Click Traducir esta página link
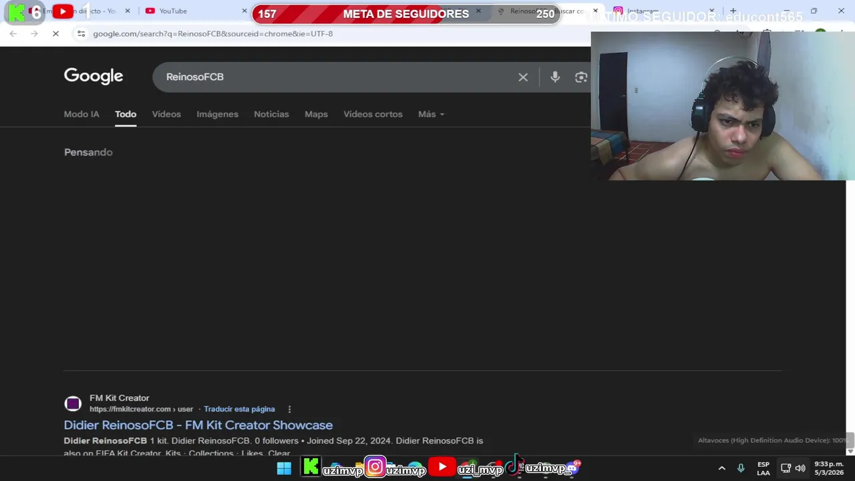This screenshot has height=481, width=855. 239,409
